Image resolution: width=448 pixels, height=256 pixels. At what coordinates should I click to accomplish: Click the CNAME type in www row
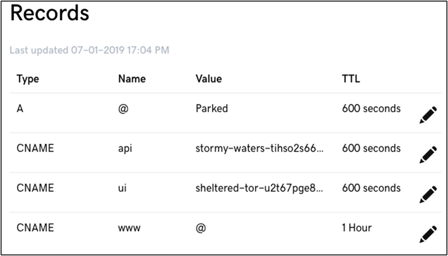[35, 228]
